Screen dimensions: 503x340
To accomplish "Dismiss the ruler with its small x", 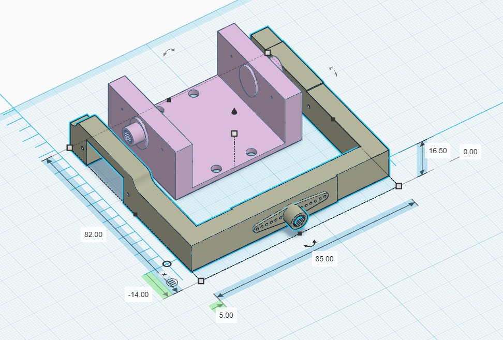I will pyautogui.click(x=164, y=274).
